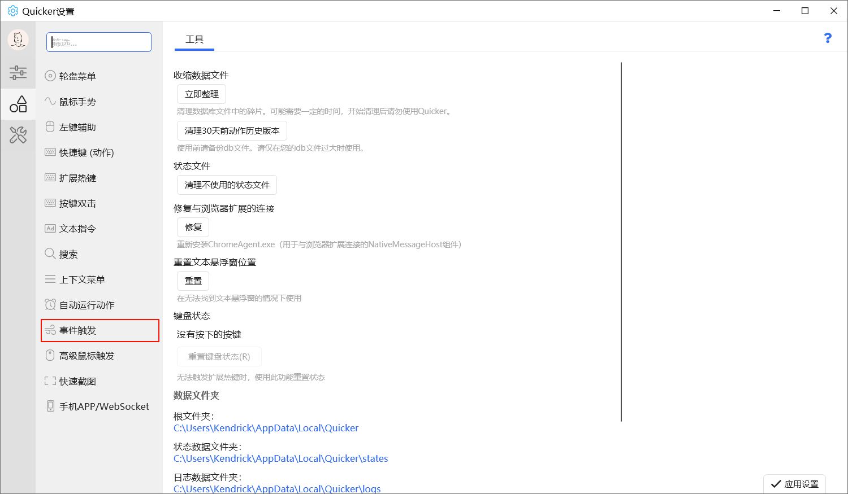This screenshot has height=494, width=848.
Task: Click the 没有按下的按键 status text
Action: click(209, 334)
